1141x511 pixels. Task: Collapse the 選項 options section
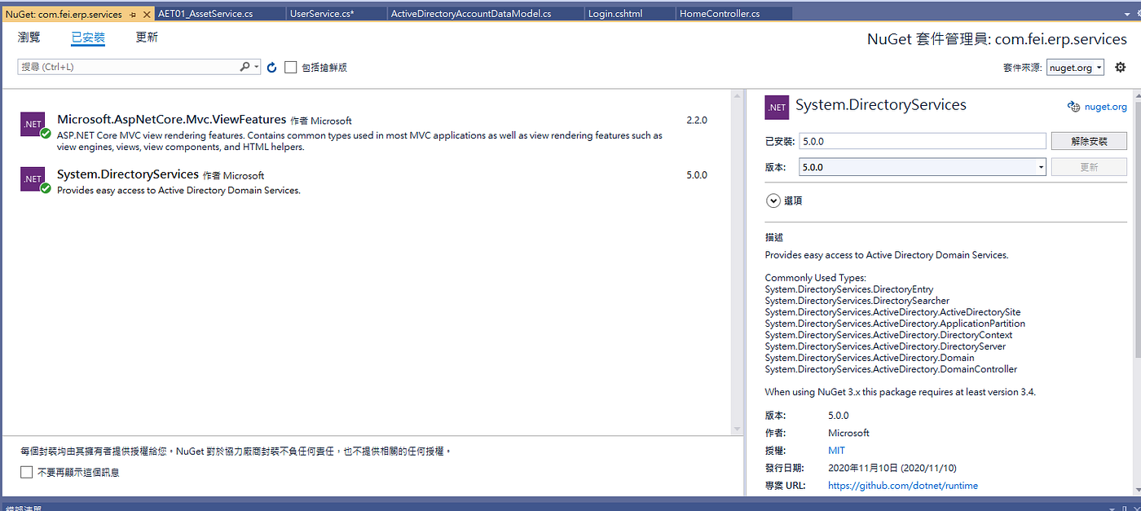coord(773,200)
